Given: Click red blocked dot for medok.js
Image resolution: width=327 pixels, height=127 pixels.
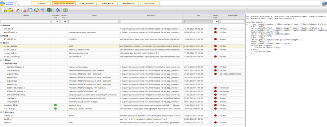Looking at the screenshot, I should 215,29.
